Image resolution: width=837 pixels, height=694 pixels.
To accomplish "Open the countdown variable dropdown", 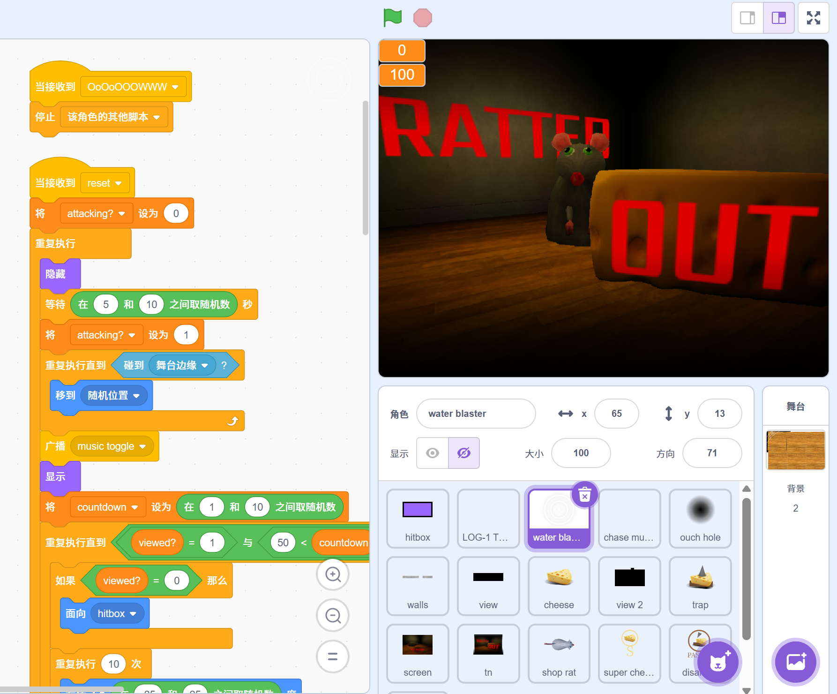I will 135,507.
